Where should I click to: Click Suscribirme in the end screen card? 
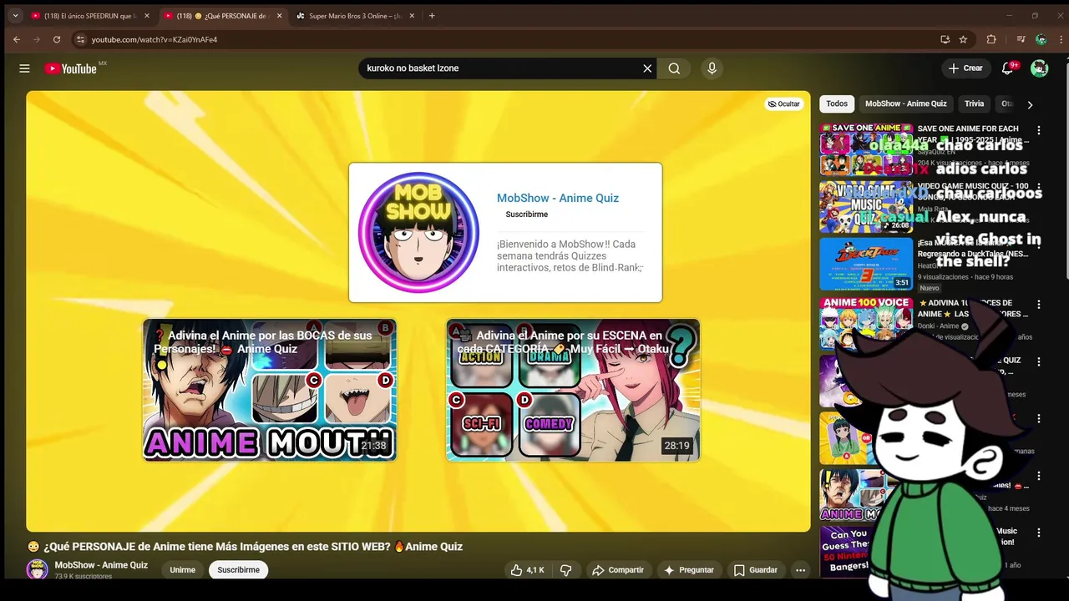click(526, 215)
